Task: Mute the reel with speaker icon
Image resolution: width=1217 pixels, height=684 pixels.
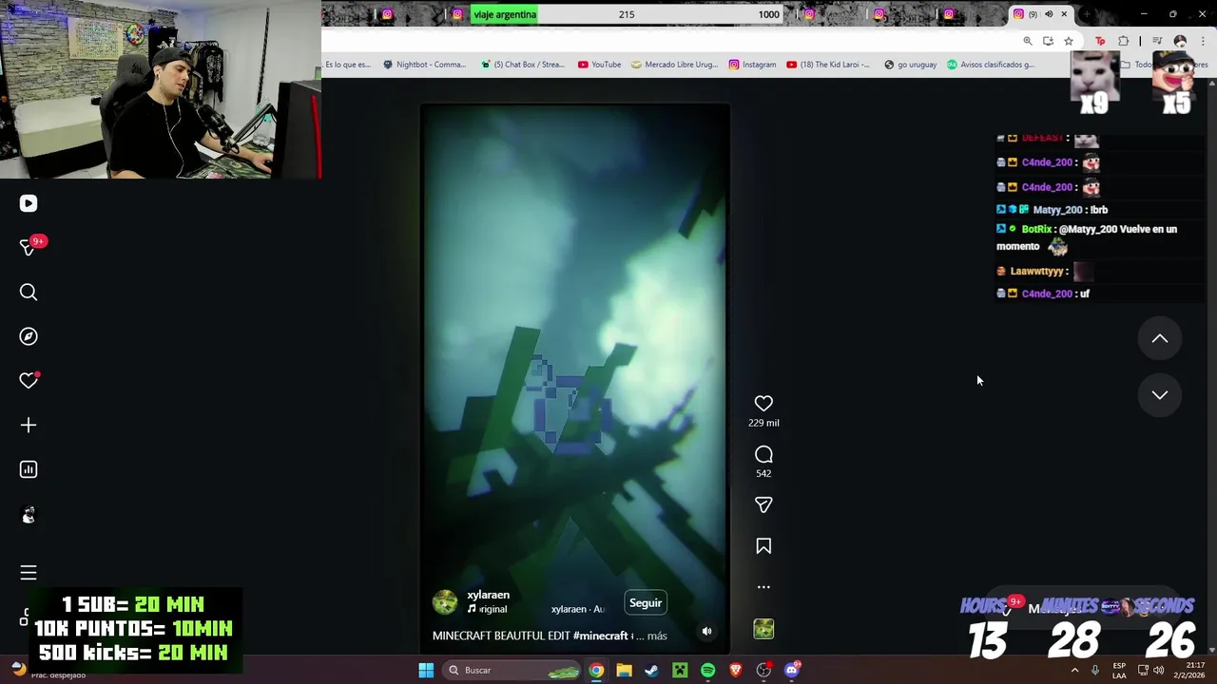Action: click(x=706, y=631)
